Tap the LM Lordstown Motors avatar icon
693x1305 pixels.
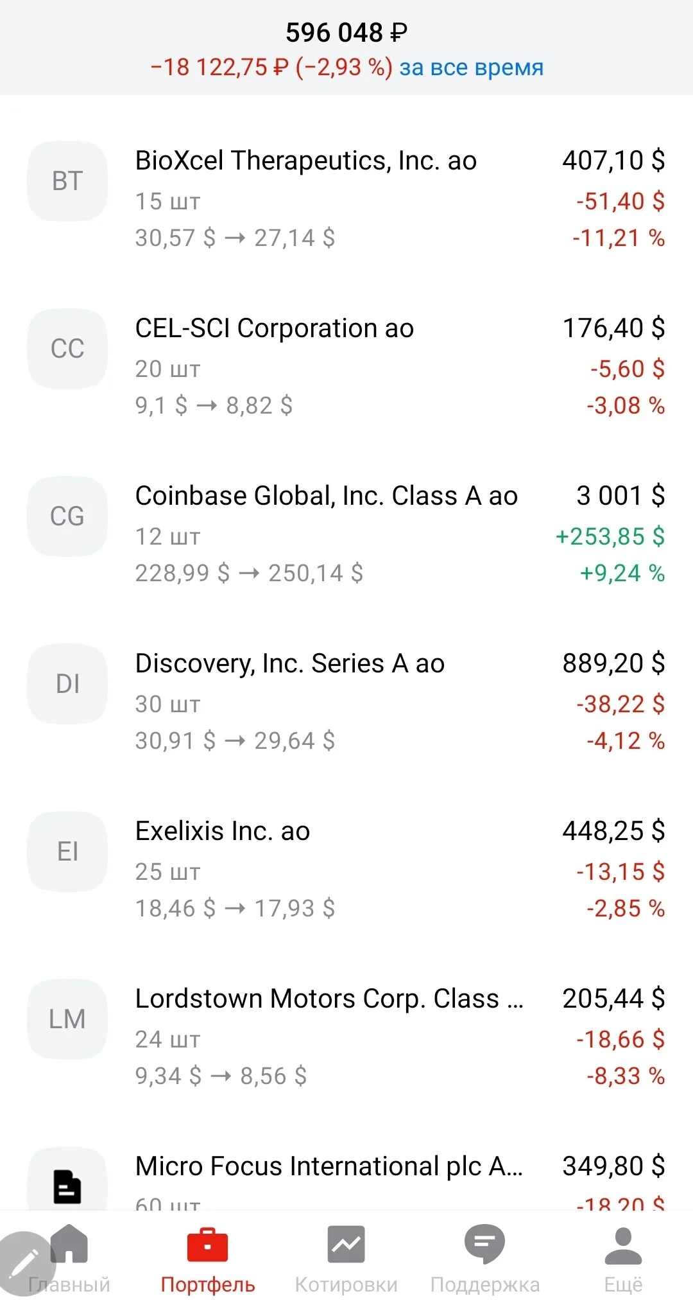[67, 1019]
